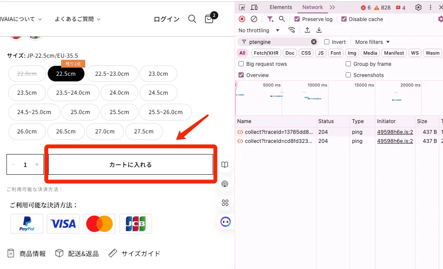Click the DevTools inspect element icon
Screen dimensions: 443x269
pos(242,7)
